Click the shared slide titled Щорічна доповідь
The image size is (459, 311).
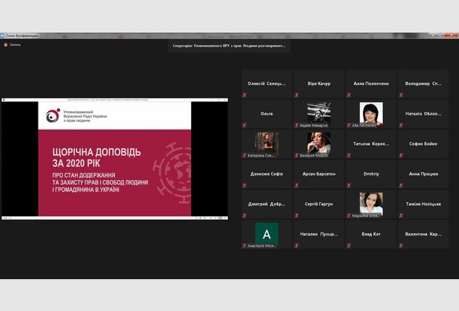coord(115,159)
